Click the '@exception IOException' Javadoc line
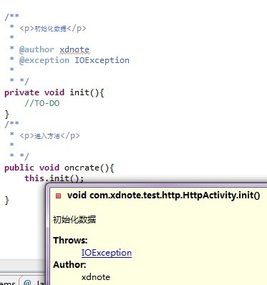The image size is (267, 285). pos(74,60)
